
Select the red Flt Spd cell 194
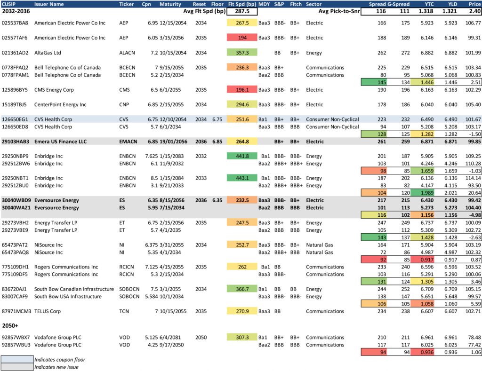pyautogui.click(x=242, y=38)
